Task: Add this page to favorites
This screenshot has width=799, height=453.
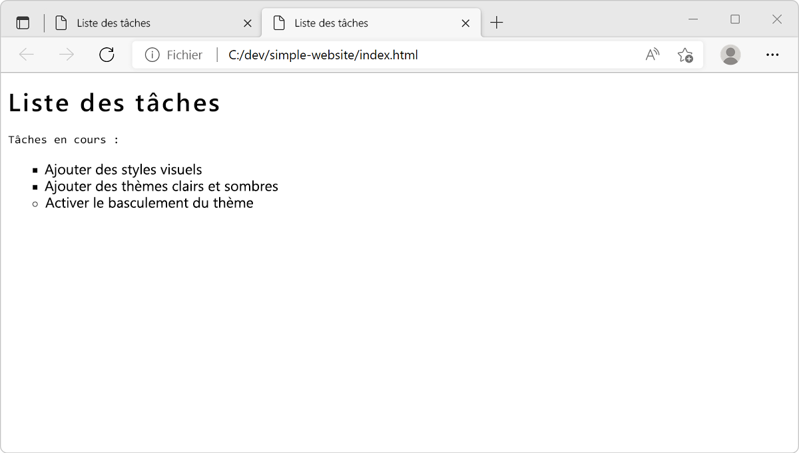Action: click(685, 55)
